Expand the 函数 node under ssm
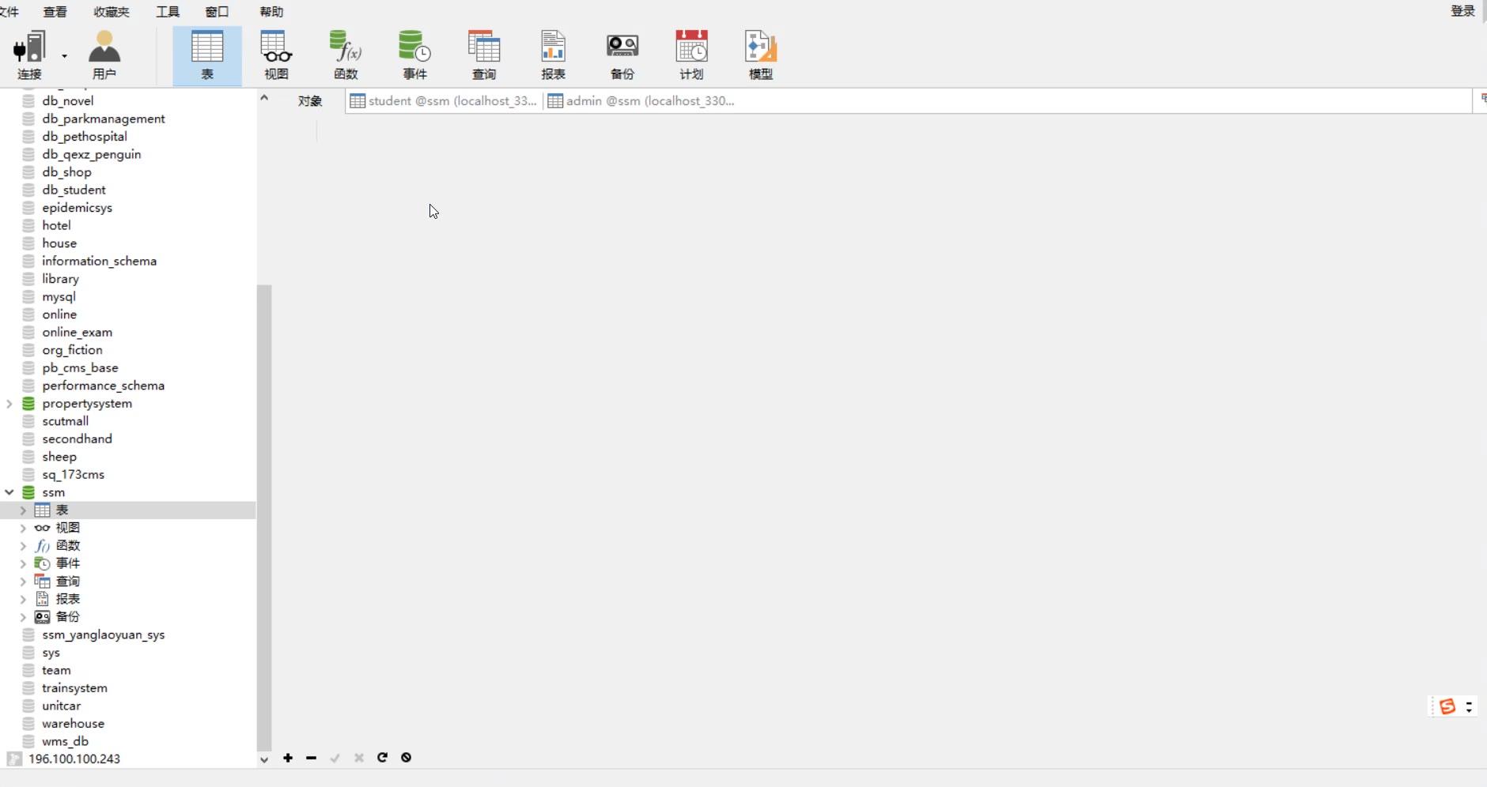The width and height of the screenshot is (1487, 787). tap(23, 546)
